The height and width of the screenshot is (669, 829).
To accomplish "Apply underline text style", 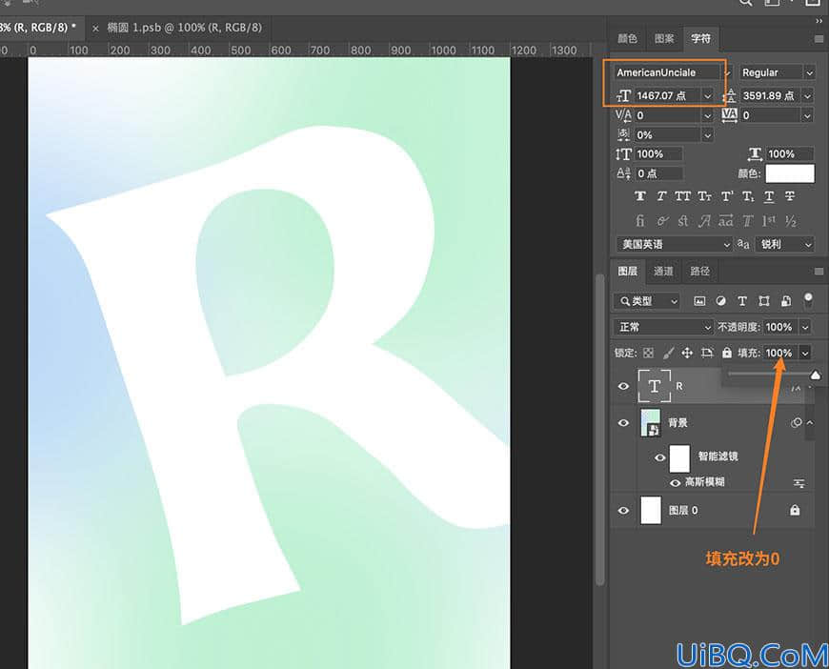I will [x=769, y=196].
